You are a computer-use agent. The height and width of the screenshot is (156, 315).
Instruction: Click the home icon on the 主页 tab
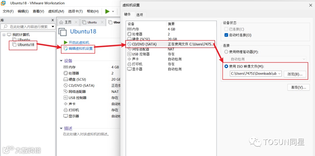click(x=61, y=22)
